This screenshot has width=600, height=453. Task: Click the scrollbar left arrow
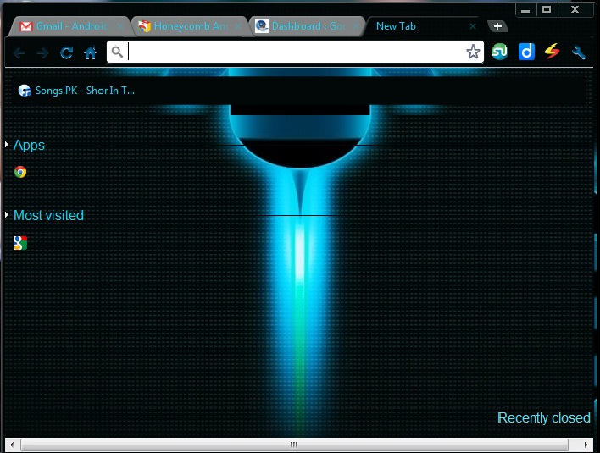tap(12, 445)
